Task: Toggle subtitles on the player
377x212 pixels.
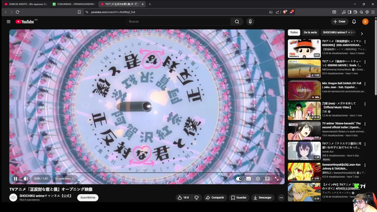Action: pos(248,179)
